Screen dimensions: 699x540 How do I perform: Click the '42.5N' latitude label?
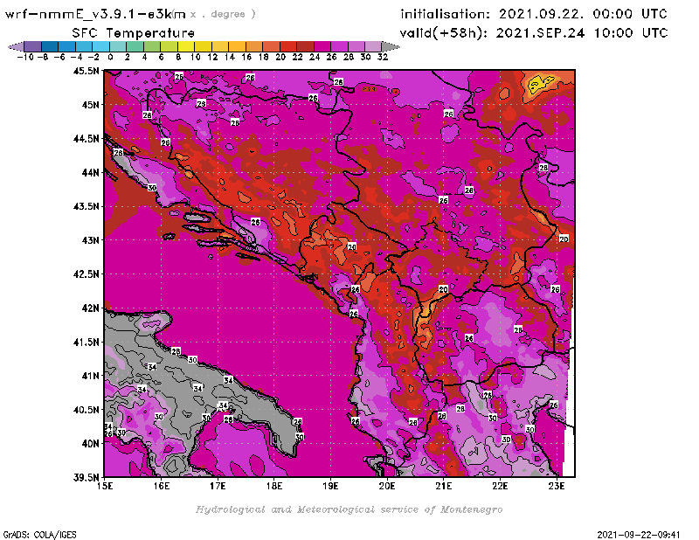(86, 274)
